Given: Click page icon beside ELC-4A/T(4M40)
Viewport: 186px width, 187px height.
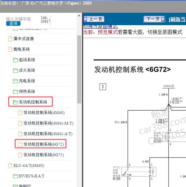Looking at the screenshot, I should click(10, 166).
